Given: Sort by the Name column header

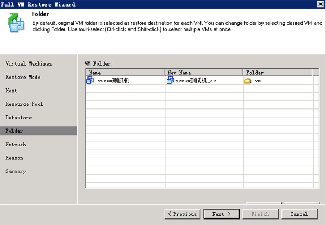Looking at the screenshot, I should [126, 73].
